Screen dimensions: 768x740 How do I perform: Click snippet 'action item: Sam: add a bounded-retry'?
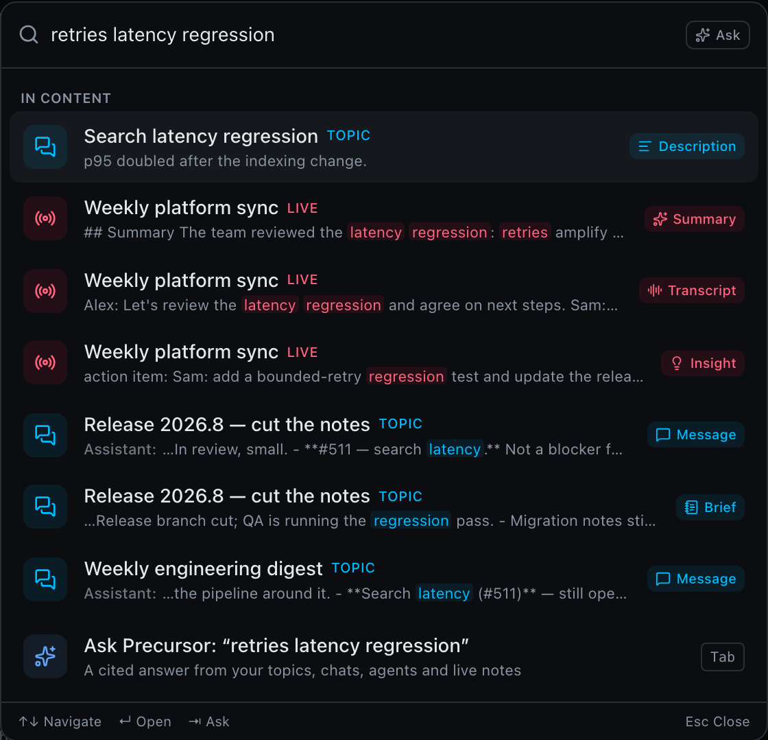pos(363,377)
